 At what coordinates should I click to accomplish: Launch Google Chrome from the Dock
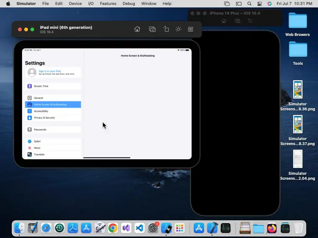[113, 228]
